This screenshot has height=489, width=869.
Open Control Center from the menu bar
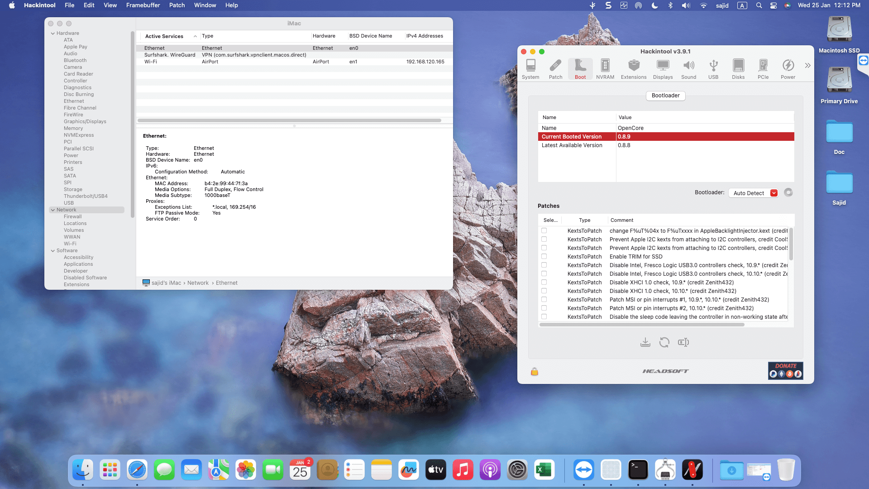point(774,5)
